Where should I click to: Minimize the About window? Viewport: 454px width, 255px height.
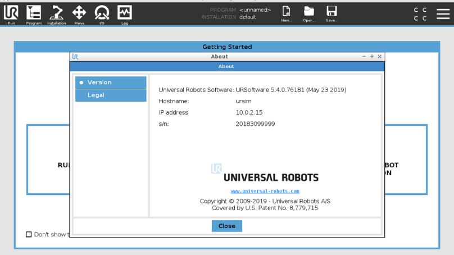[x=364, y=56]
